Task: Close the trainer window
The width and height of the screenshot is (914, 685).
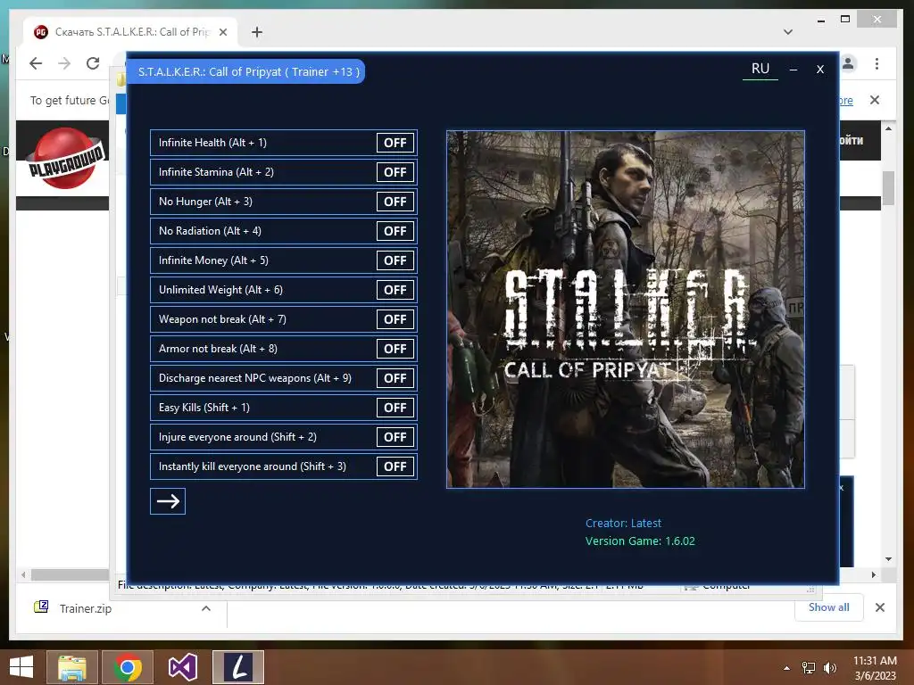Action: tap(820, 70)
